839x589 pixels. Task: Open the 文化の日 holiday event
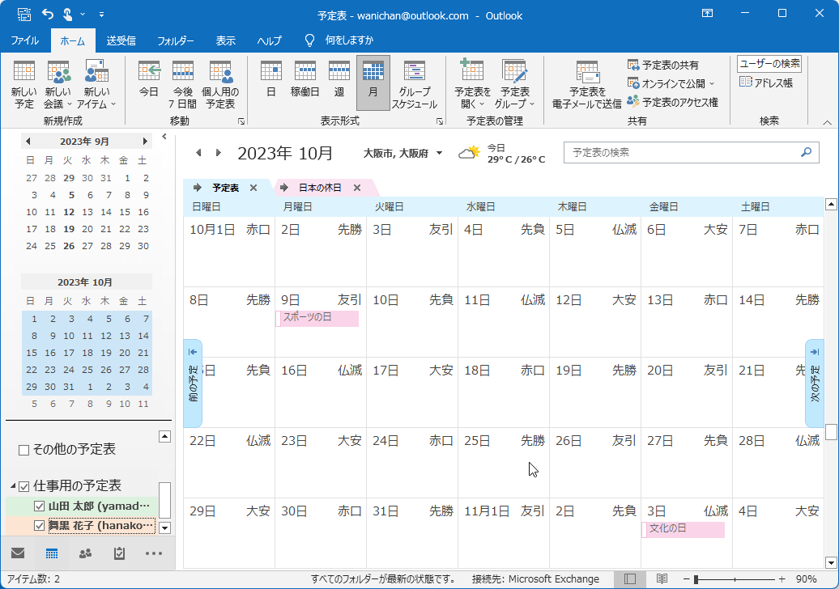tap(684, 529)
